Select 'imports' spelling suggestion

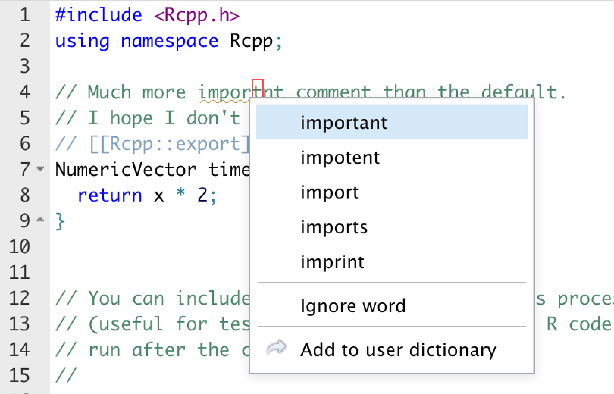334,227
